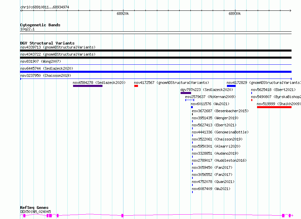Open the nsv2789017 (Huddleston2016) label
This screenshot has width=301, height=219.
point(219,160)
